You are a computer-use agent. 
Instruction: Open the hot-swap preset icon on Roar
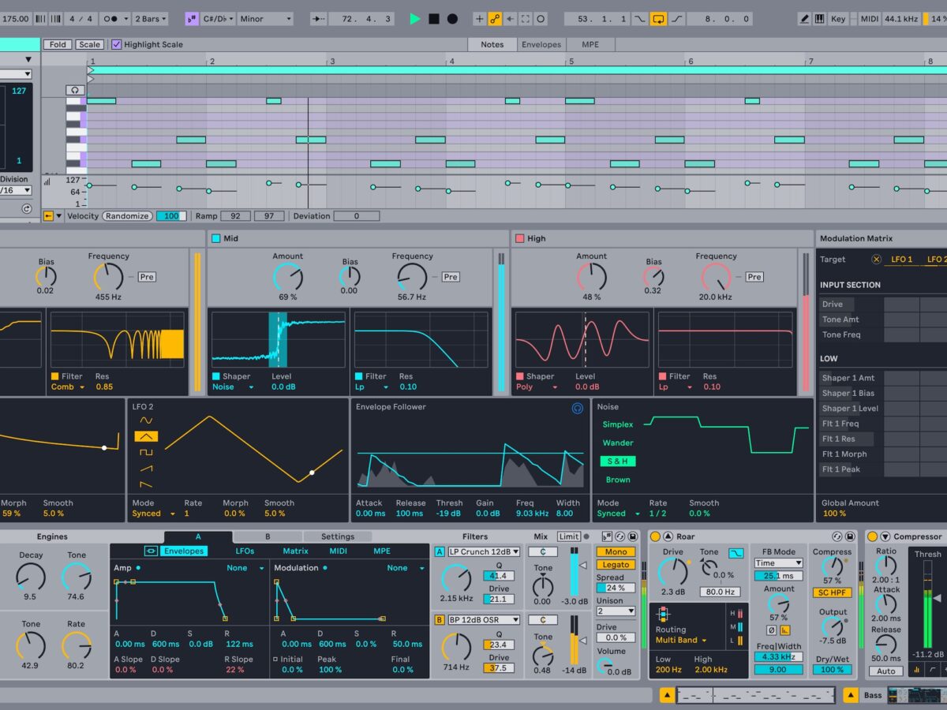point(837,536)
